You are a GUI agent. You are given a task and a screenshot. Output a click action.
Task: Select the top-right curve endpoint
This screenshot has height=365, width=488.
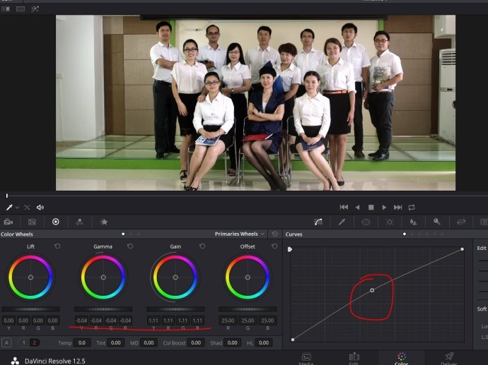coord(462,249)
